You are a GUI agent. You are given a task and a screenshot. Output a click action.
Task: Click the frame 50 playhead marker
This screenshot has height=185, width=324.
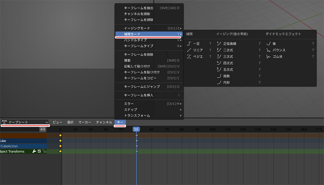[136, 129]
